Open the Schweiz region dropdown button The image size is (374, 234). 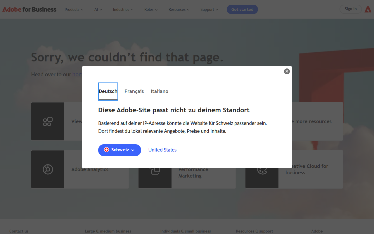pos(120,150)
